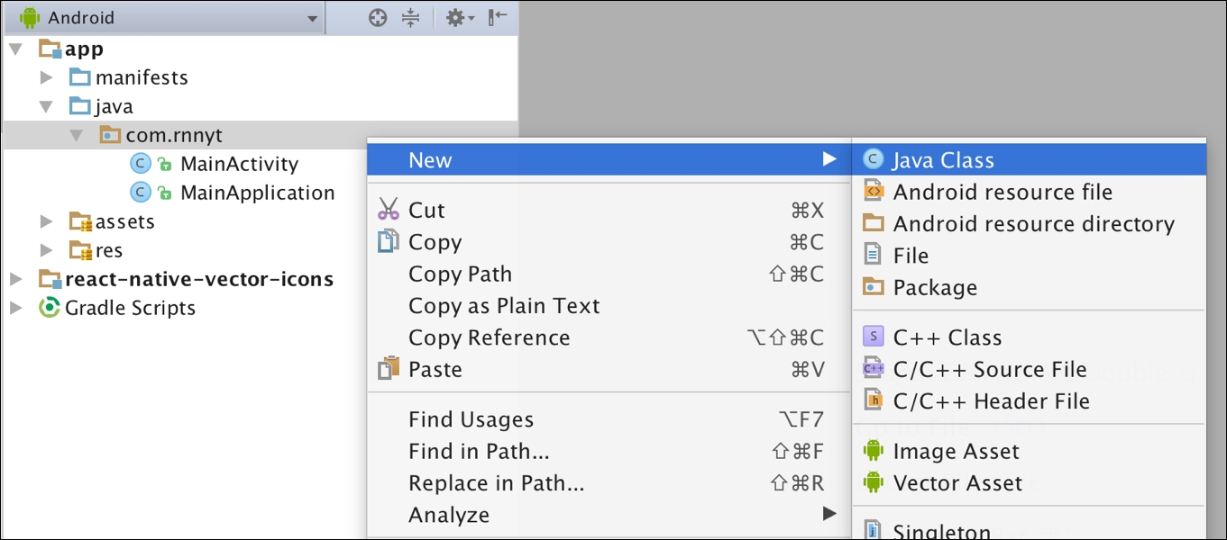
Task: Open the Android view selector dropdown
Action: (164, 18)
